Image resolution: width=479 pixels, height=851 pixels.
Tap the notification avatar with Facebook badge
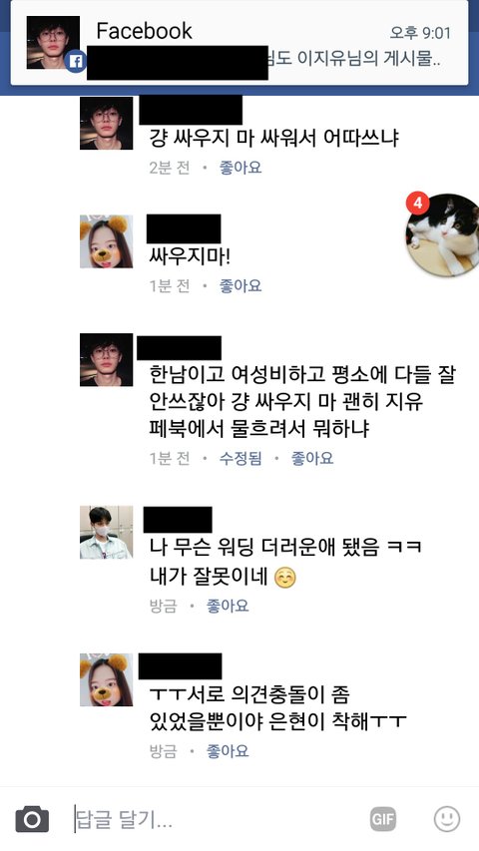pos(53,42)
